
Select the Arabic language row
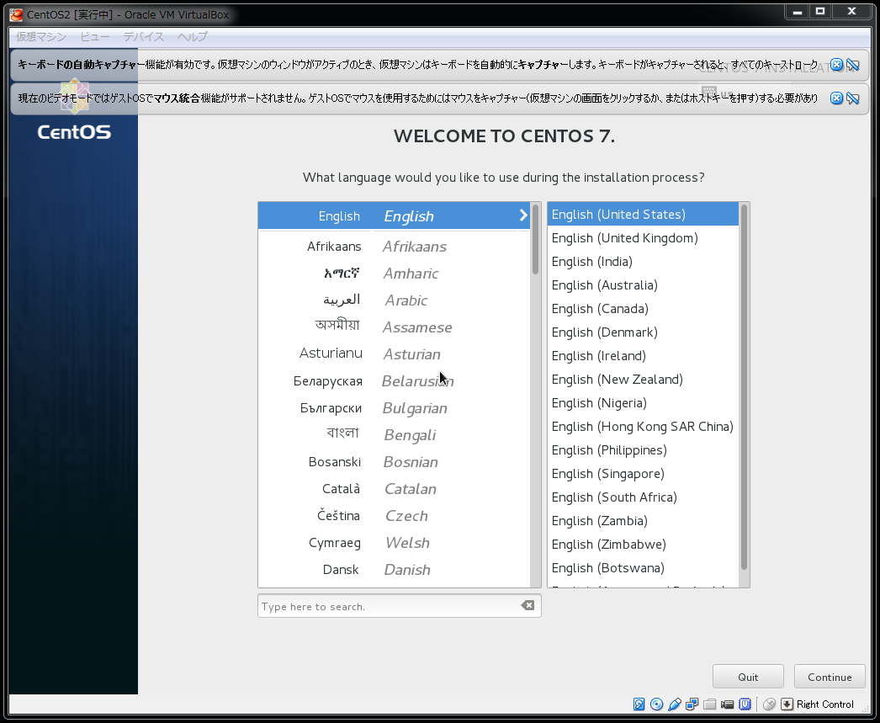(x=394, y=300)
